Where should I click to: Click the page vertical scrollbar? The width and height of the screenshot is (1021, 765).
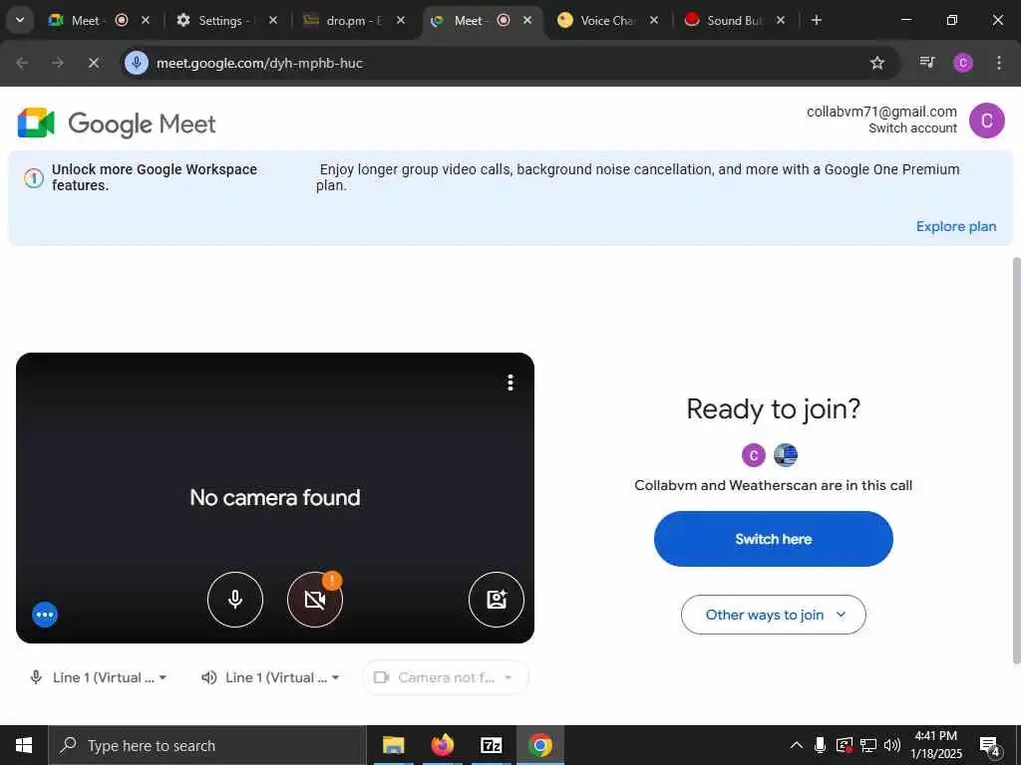pyautogui.click(x=1016, y=460)
